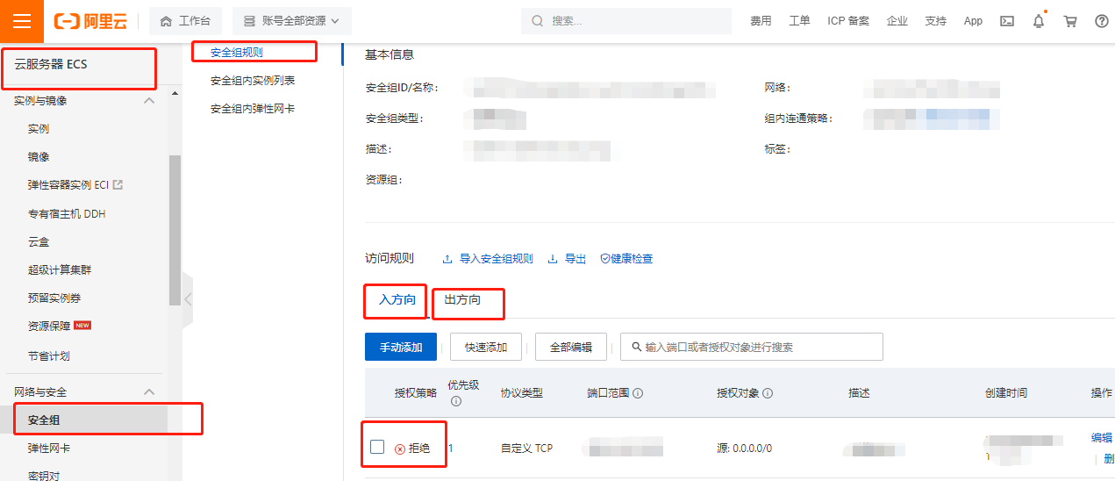Open 弹性容器实例 ECI link
Viewport: 1115px width, 481px height.
point(68,185)
